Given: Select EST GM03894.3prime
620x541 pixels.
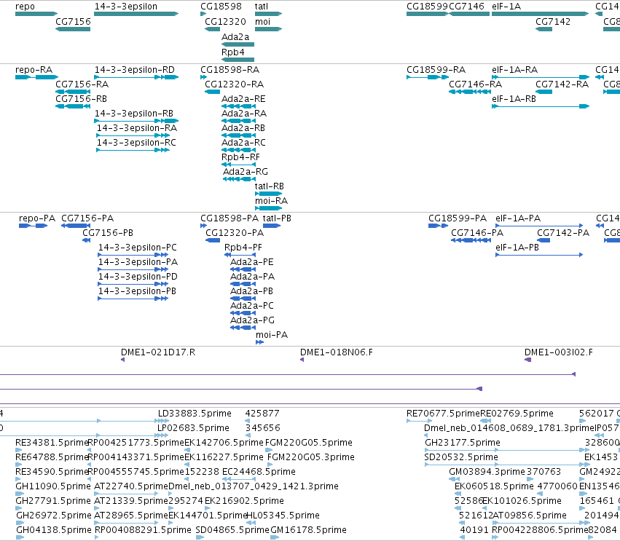Looking at the screenshot, I should point(487,471).
